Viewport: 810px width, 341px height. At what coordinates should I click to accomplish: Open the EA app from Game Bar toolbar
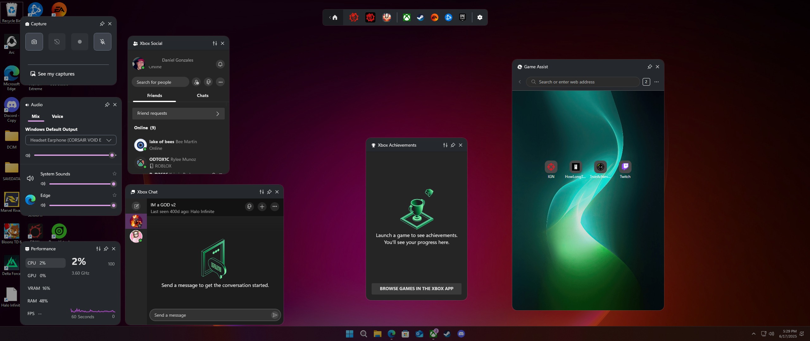(435, 17)
